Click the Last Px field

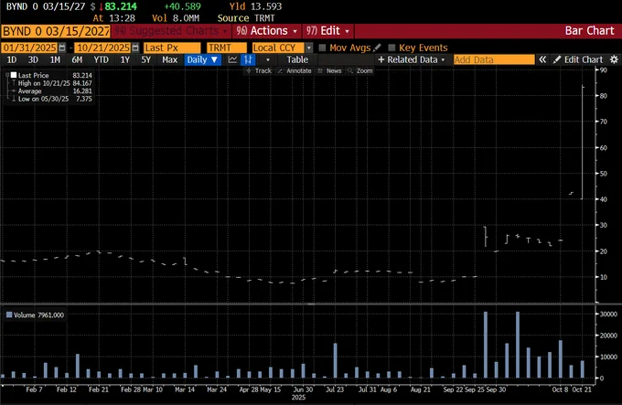pyautogui.click(x=172, y=48)
